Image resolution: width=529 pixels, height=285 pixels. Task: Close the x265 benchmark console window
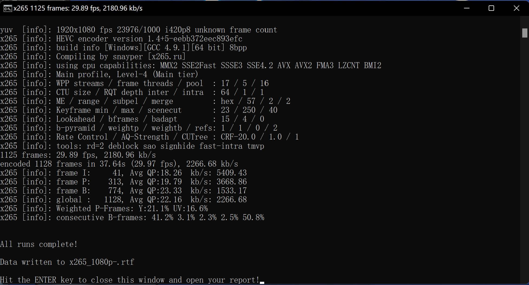(516, 8)
